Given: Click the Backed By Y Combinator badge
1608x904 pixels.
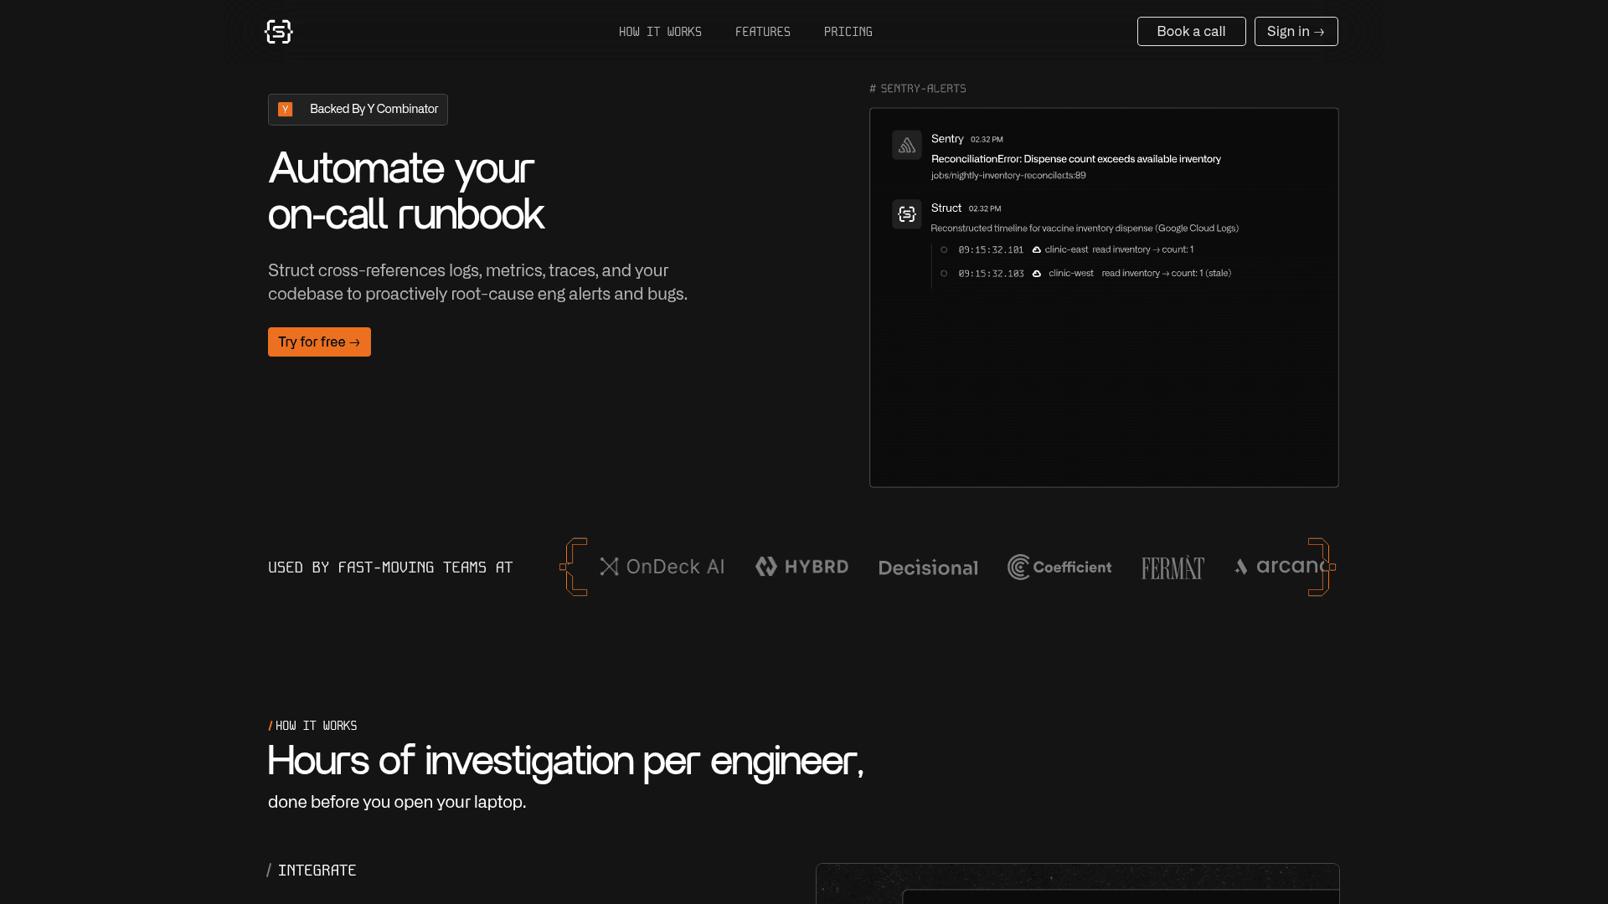Looking at the screenshot, I should (x=358, y=110).
